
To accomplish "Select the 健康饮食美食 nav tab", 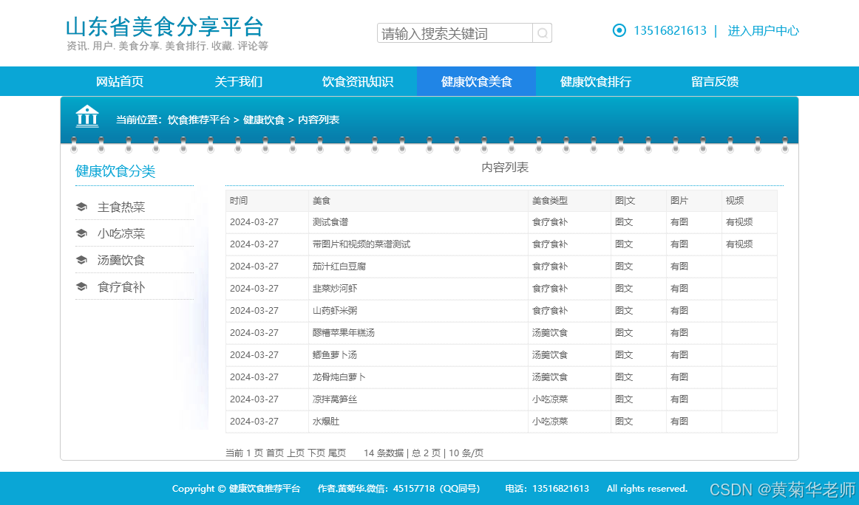I will pyautogui.click(x=476, y=81).
